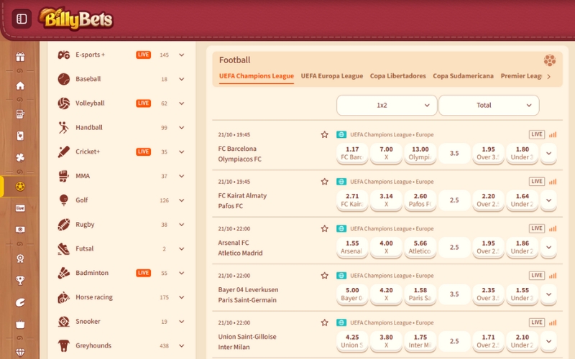
Task: Switch to Copa Sudamericana tab
Action: 463,76
